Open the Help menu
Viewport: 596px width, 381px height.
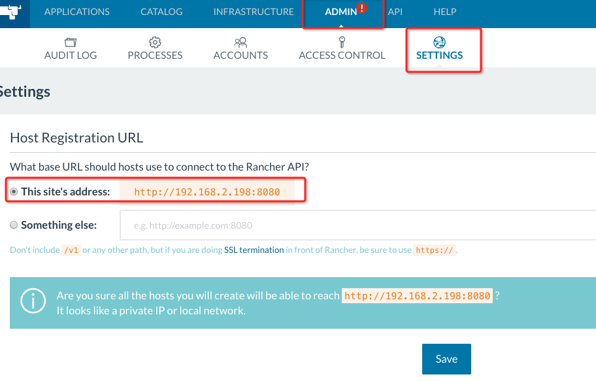tap(445, 12)
